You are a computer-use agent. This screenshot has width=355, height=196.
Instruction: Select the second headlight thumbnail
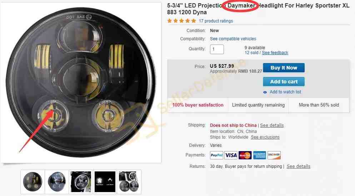(x=56, y=182)
